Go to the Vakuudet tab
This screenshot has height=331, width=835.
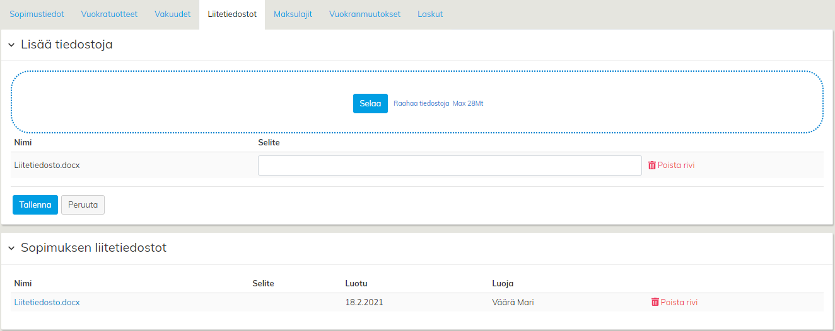(x=172, y=14)
